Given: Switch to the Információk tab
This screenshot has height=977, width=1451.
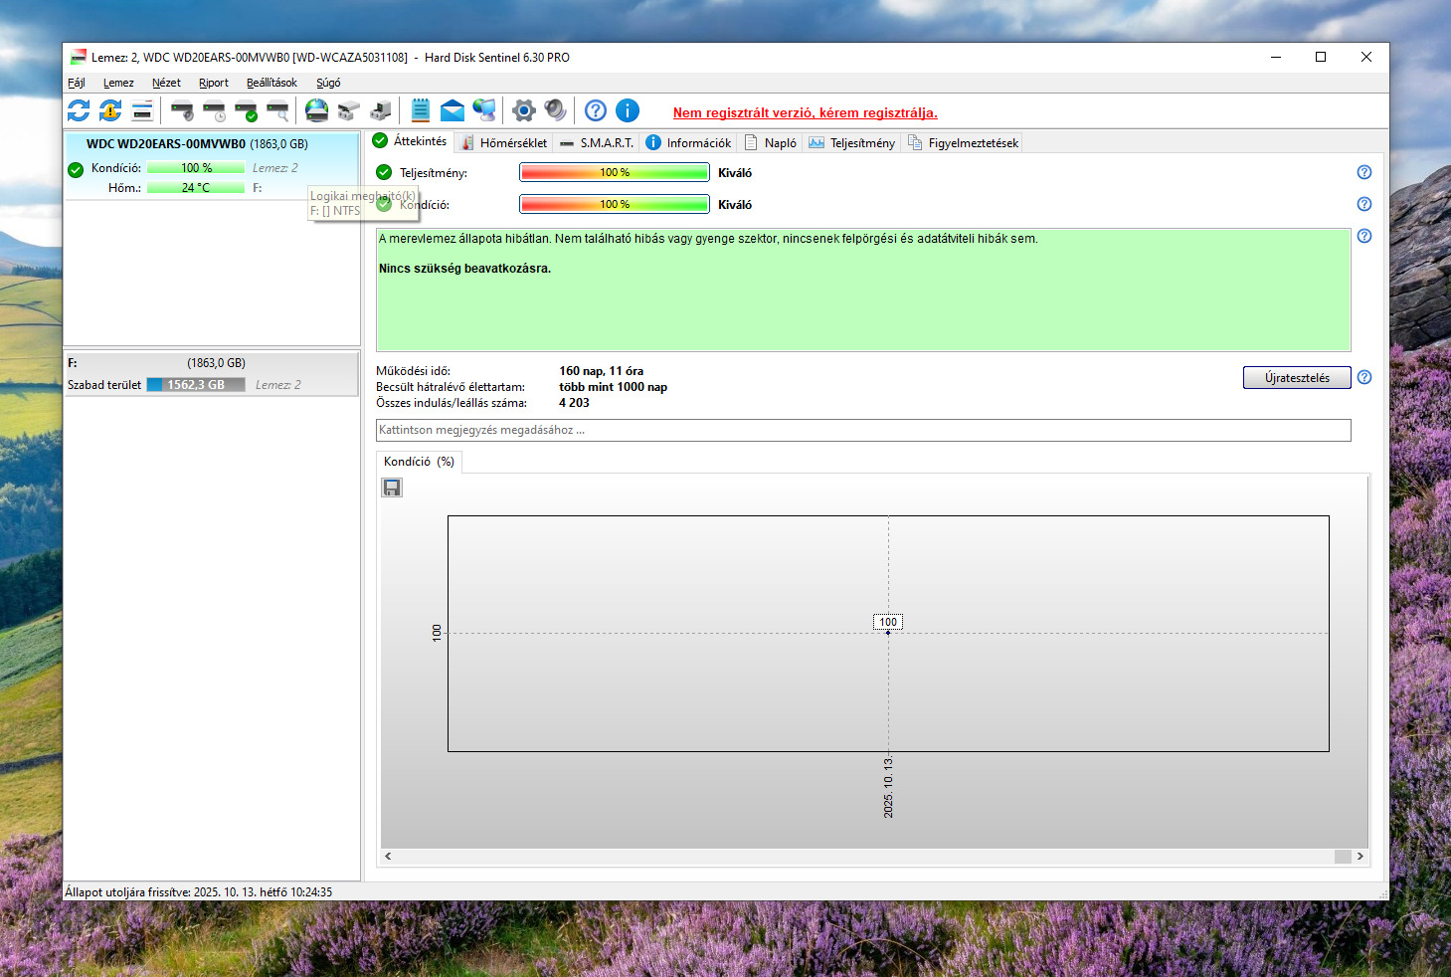Looking at the screenshot, I should click(x=688, y=143).
